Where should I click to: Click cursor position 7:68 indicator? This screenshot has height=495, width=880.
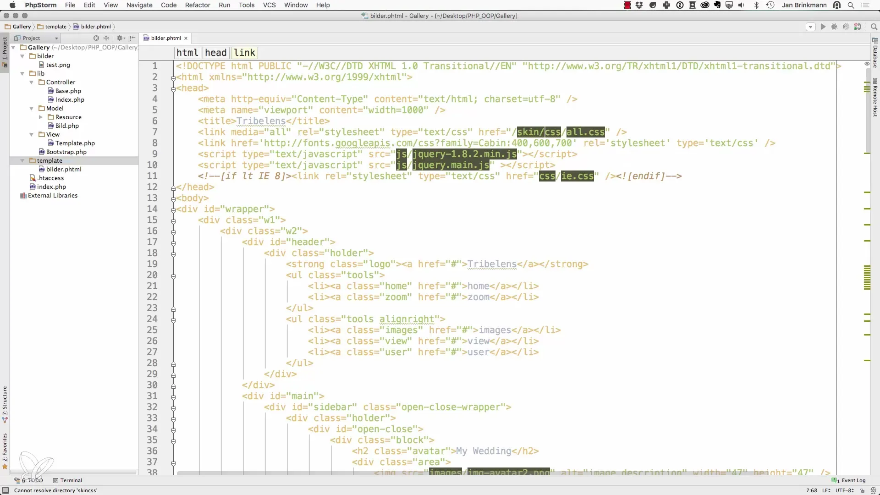click(812, 490)
